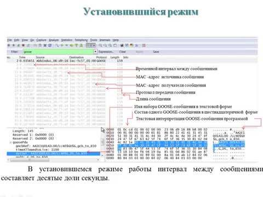Open the Tools menu
Screen dimensions: 263x197
[x=94, y=40]
